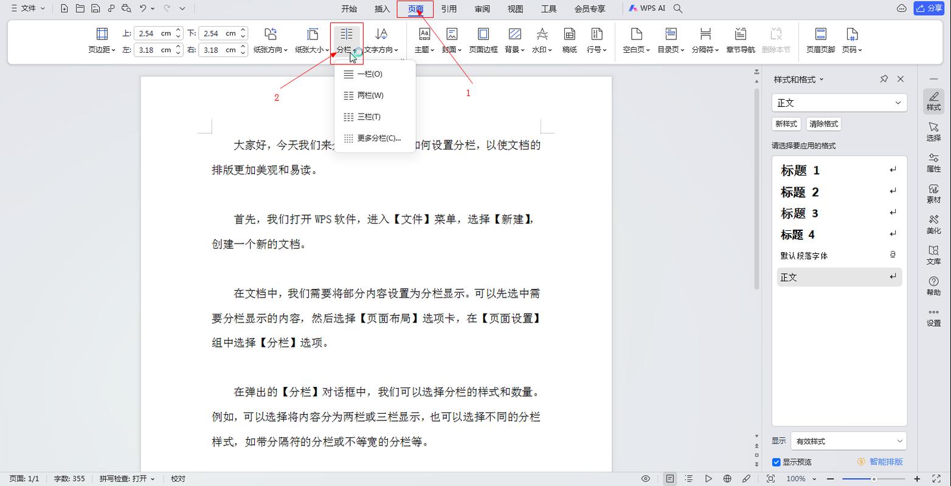Viewport: 951px width, 486px height.
Task: Toggle fullscreen icon in status bar
Action: point(936,479)
